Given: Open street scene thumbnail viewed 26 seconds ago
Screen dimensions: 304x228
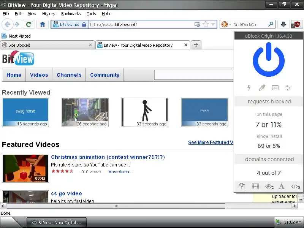Looking at the screenshot, I should [85, 112].
